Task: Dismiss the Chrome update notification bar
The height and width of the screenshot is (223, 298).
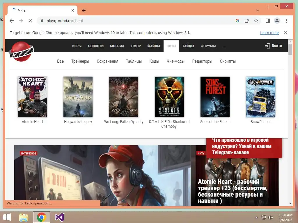Action: 286,33
